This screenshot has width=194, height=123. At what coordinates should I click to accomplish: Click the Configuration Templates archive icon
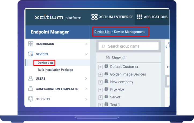pyautogui.click(x=31, y=89)
